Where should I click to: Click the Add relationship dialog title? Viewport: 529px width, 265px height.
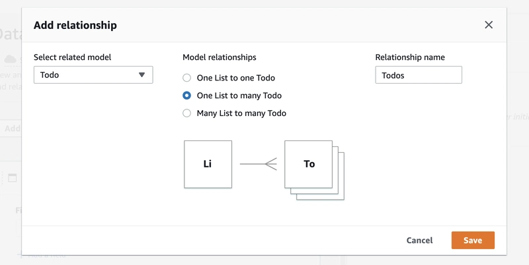pyautogui.click(x=75, y=25)
